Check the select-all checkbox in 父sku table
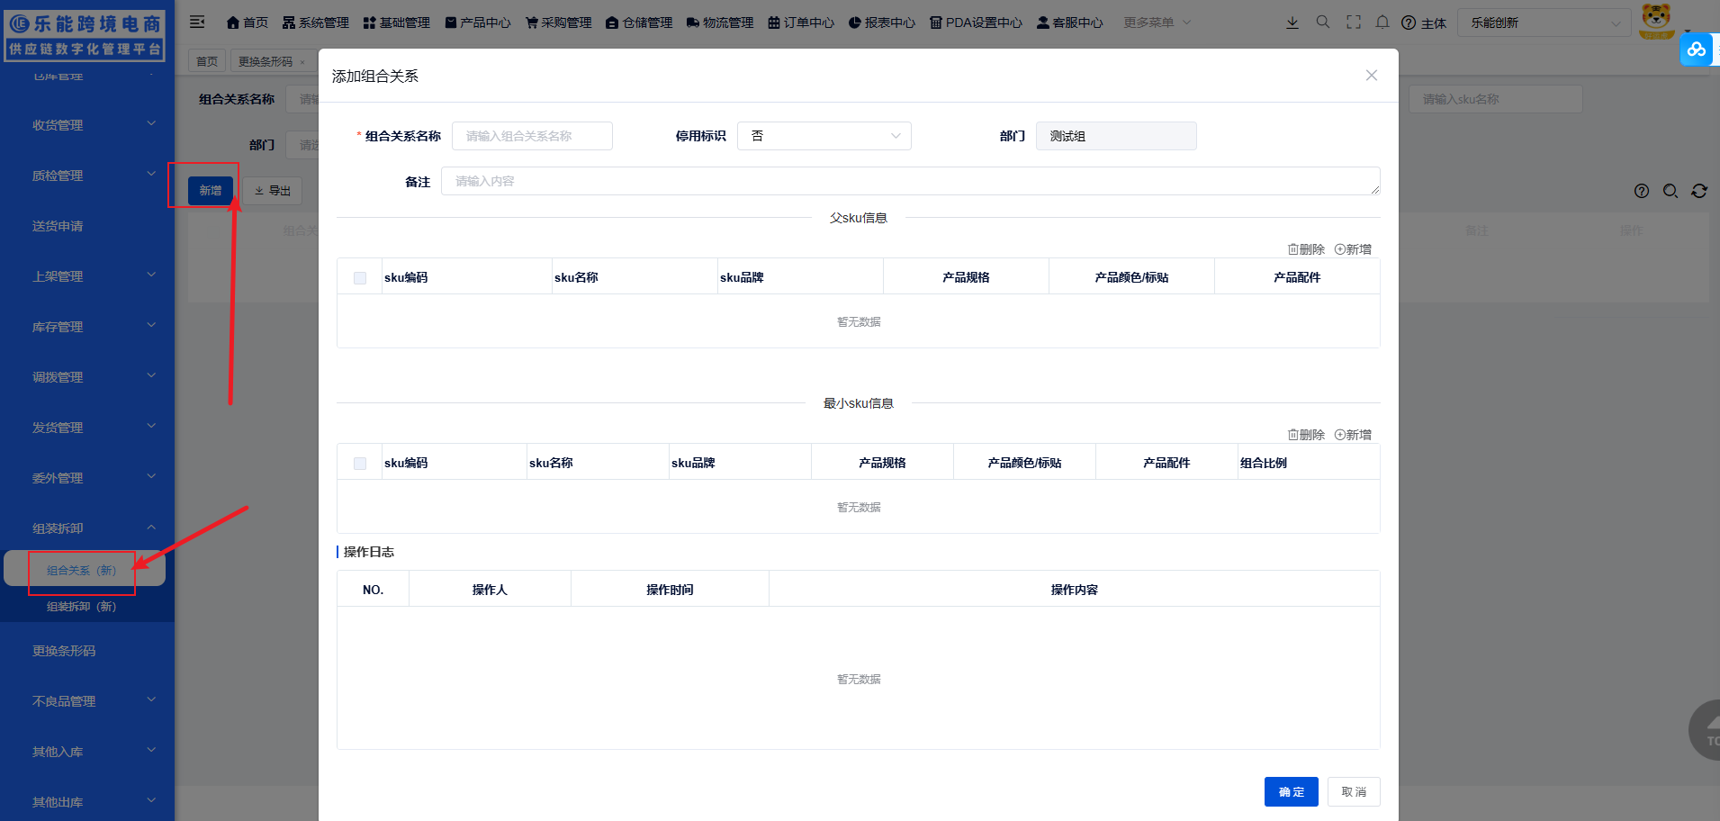This screenshot has height=821, width=1720. click(359, 277)
